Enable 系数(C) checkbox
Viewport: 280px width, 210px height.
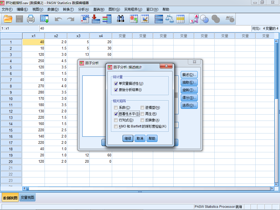pyautogui.click(x=116, y=107)
